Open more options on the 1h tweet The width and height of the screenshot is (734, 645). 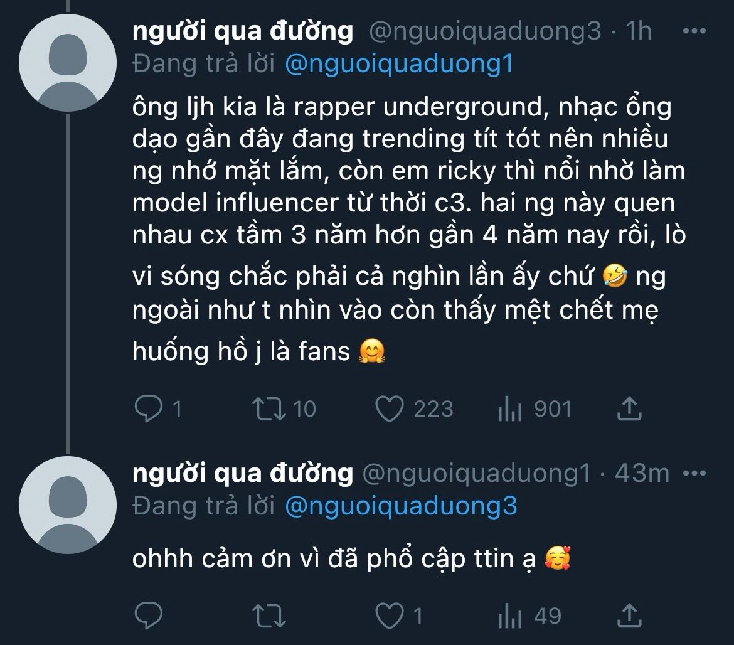[x=695, y=31]
